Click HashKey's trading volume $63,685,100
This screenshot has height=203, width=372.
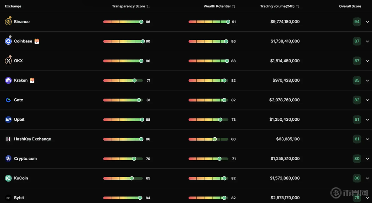(x=288, y=139)
